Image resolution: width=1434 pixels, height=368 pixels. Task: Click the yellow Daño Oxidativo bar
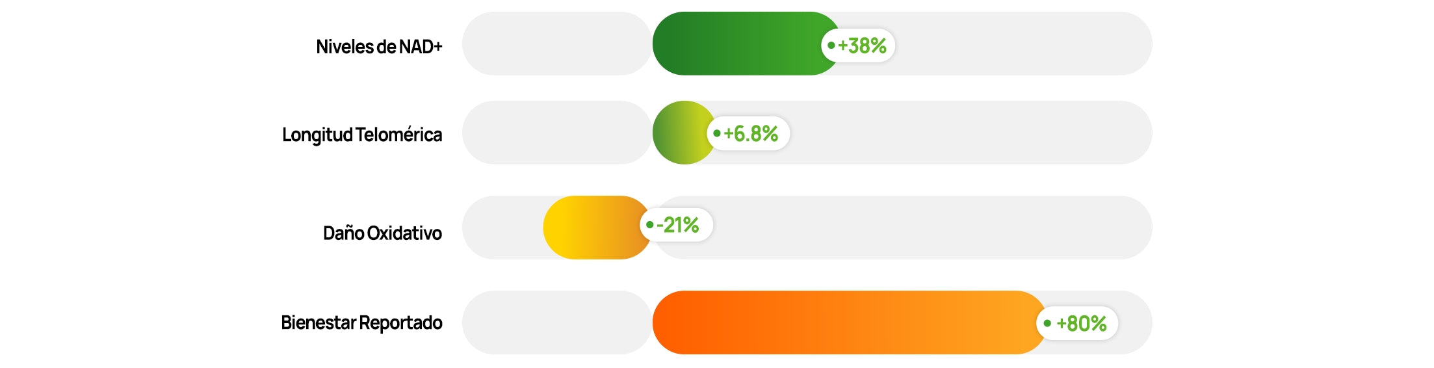(592, 228)
